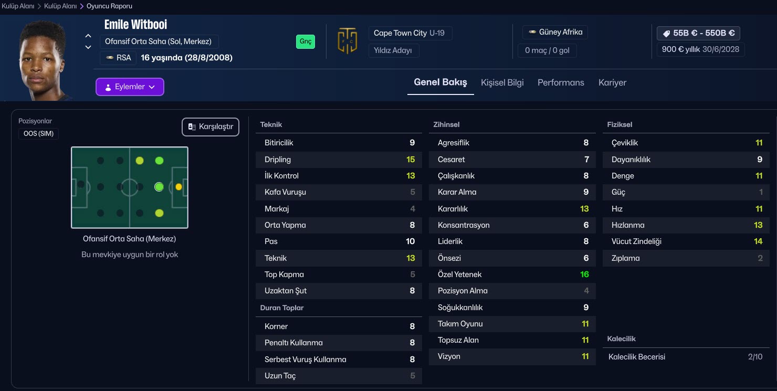This screenshot has width=777, height=391.
Task: Select the Özel Yetenek attribute row
Action: pyautogui.click(x=512, y=274)
